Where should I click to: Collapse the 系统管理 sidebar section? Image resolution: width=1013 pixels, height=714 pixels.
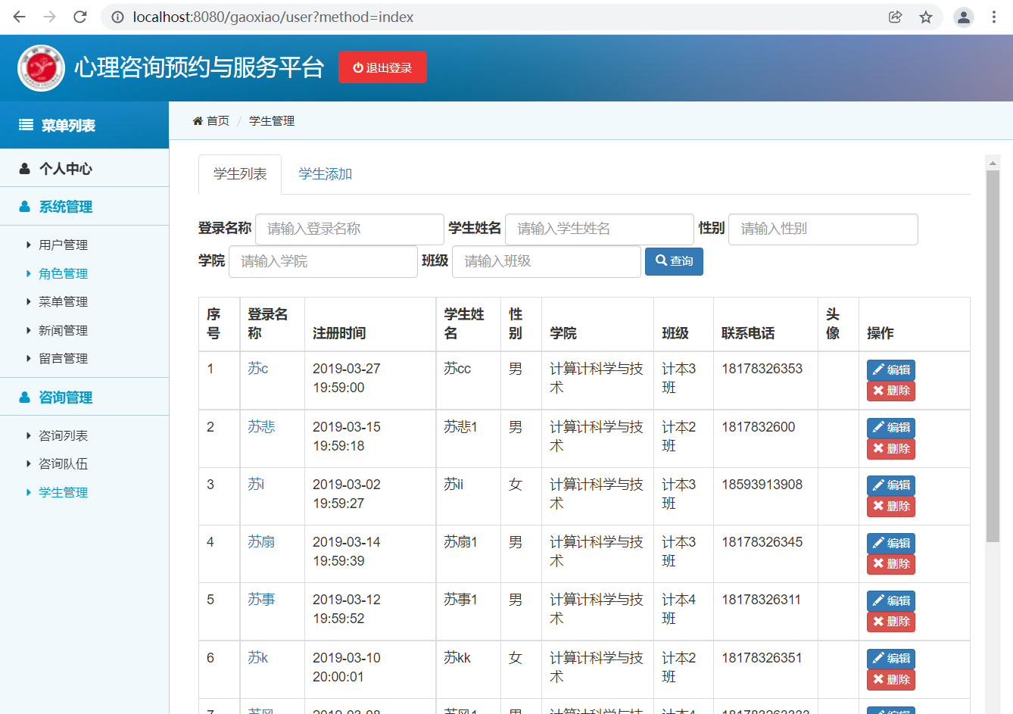click(x=65, y=207)
